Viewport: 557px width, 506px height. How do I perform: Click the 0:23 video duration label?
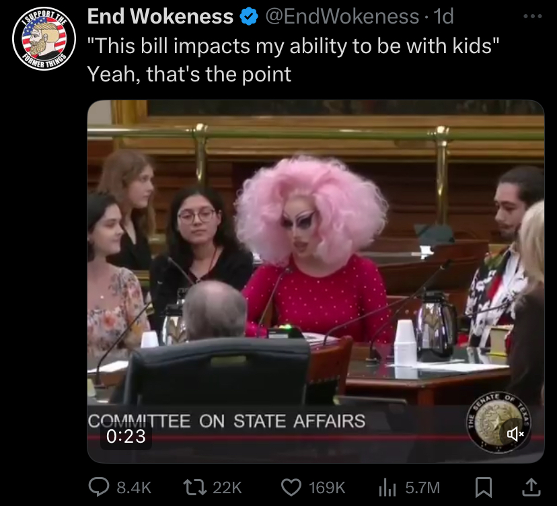[x=126, y=436]
